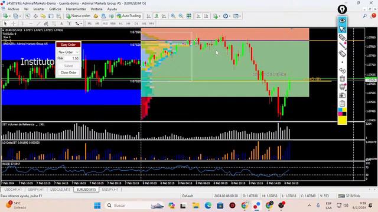Screen dimensions: 378x212
Task: Select the Fibonacci retracement tool
Action: (x=54, y=24)
